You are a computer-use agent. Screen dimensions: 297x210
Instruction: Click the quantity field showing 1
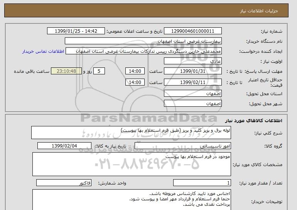point(202,183)
